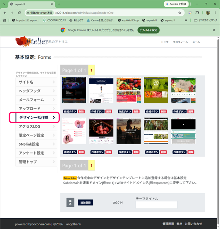220x229 pixels.
Task: Click 作成ボタン under dark gaming template
Action: coord(70,112)
